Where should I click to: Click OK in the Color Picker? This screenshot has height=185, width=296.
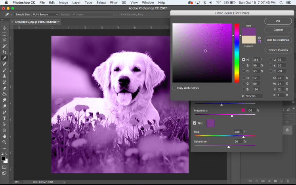point(278,21)
